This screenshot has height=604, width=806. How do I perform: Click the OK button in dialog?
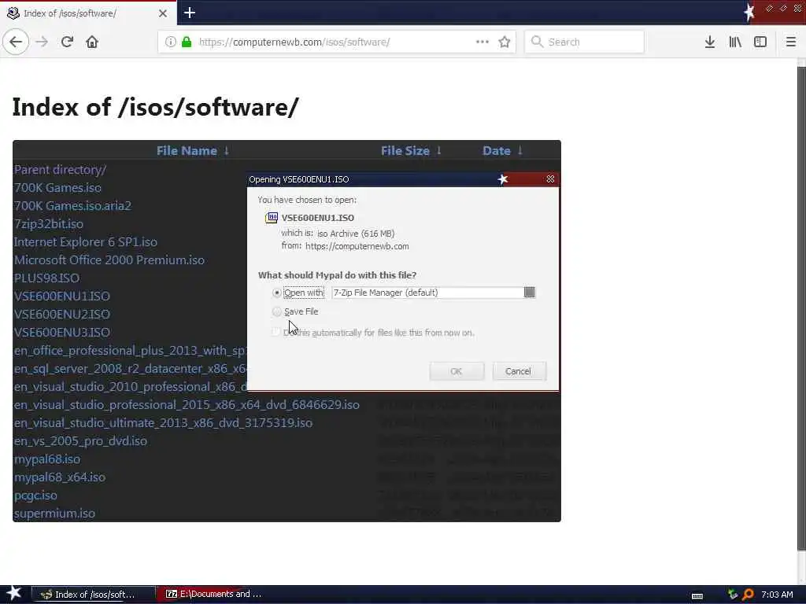click(x=457, y=371)
